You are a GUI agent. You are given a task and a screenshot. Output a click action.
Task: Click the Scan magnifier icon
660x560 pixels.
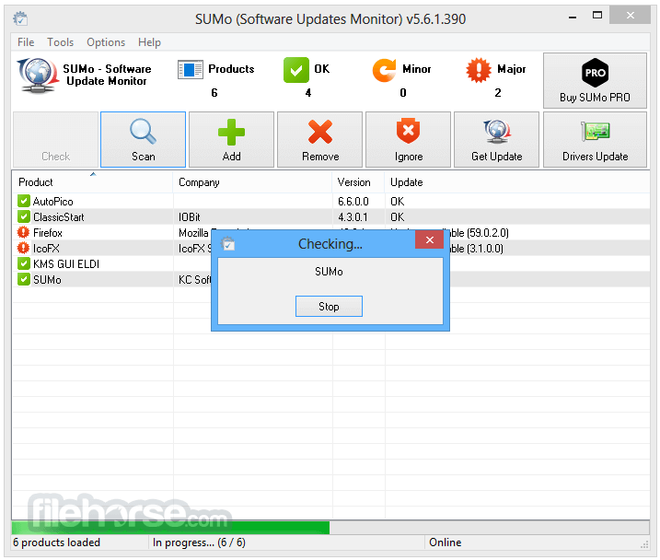[143, 134]
